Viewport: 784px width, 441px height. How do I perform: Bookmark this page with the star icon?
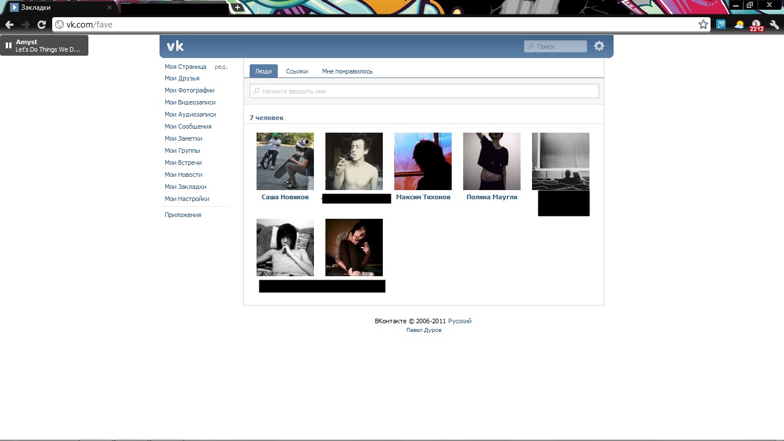(703, 24)
